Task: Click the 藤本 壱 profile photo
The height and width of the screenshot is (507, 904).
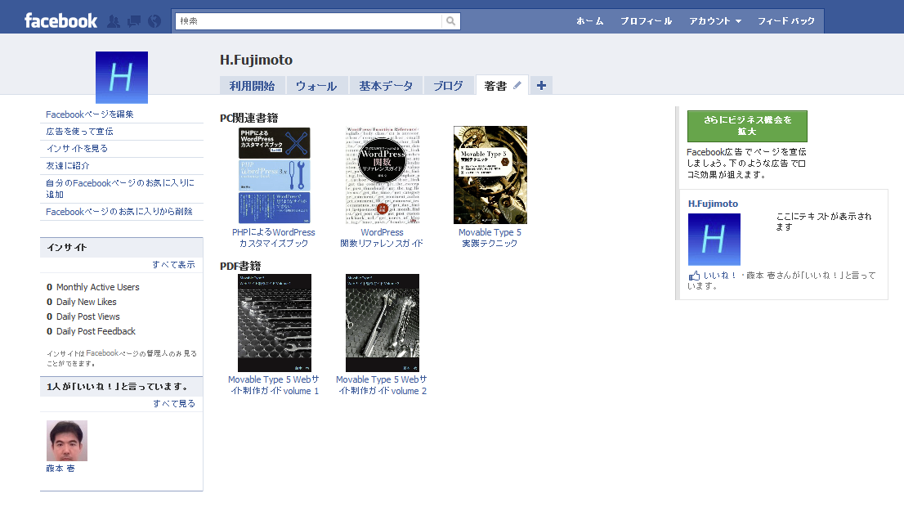Action: [67, 441]
